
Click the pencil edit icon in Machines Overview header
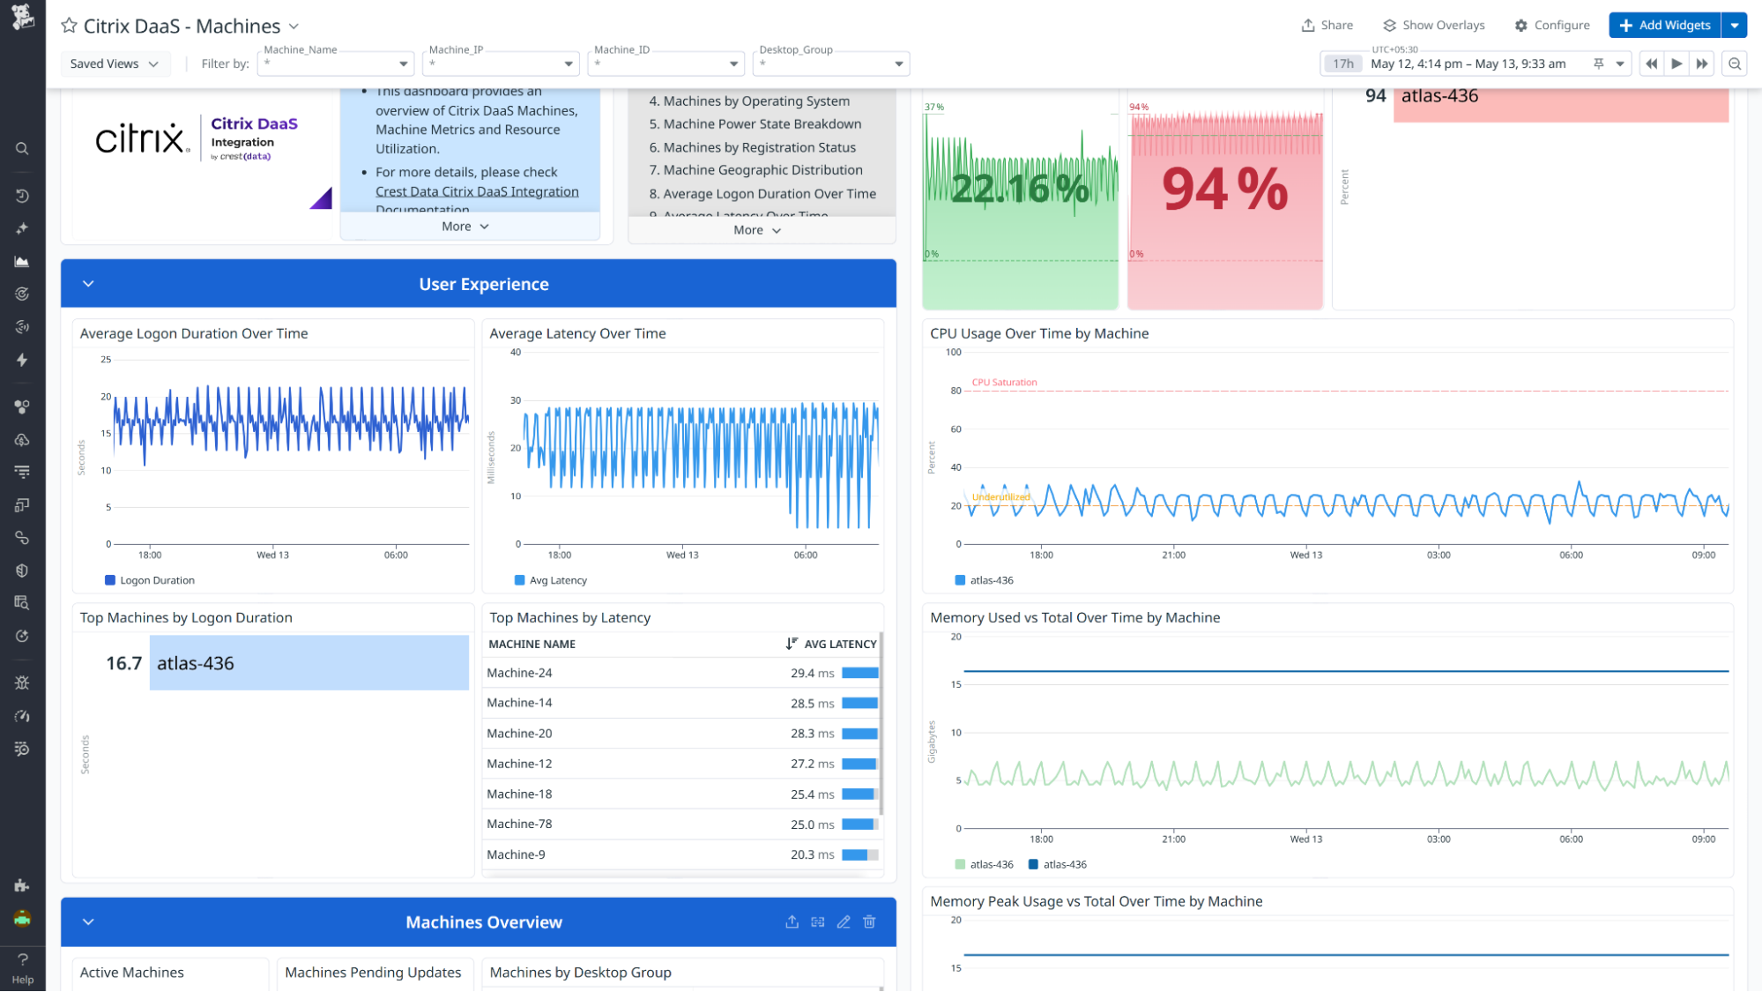pyautogui.click(x=844, y=922)
